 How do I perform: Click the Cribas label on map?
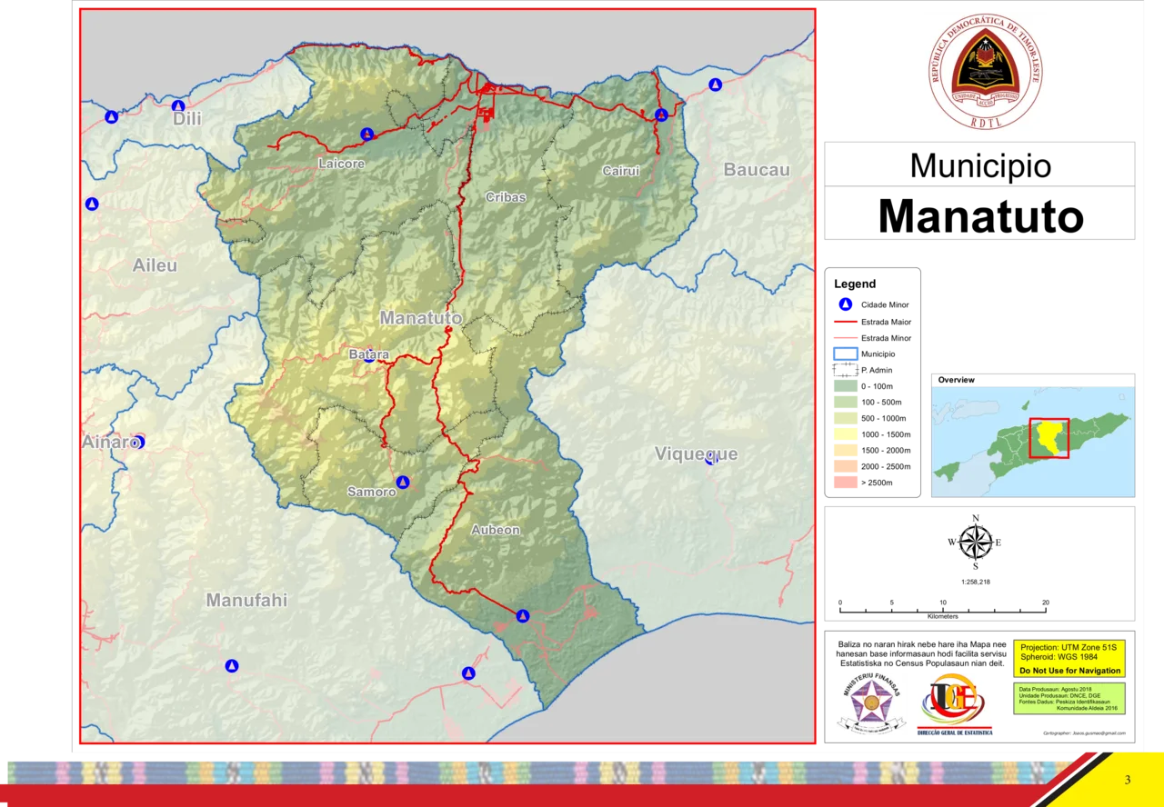click(506, 197)
